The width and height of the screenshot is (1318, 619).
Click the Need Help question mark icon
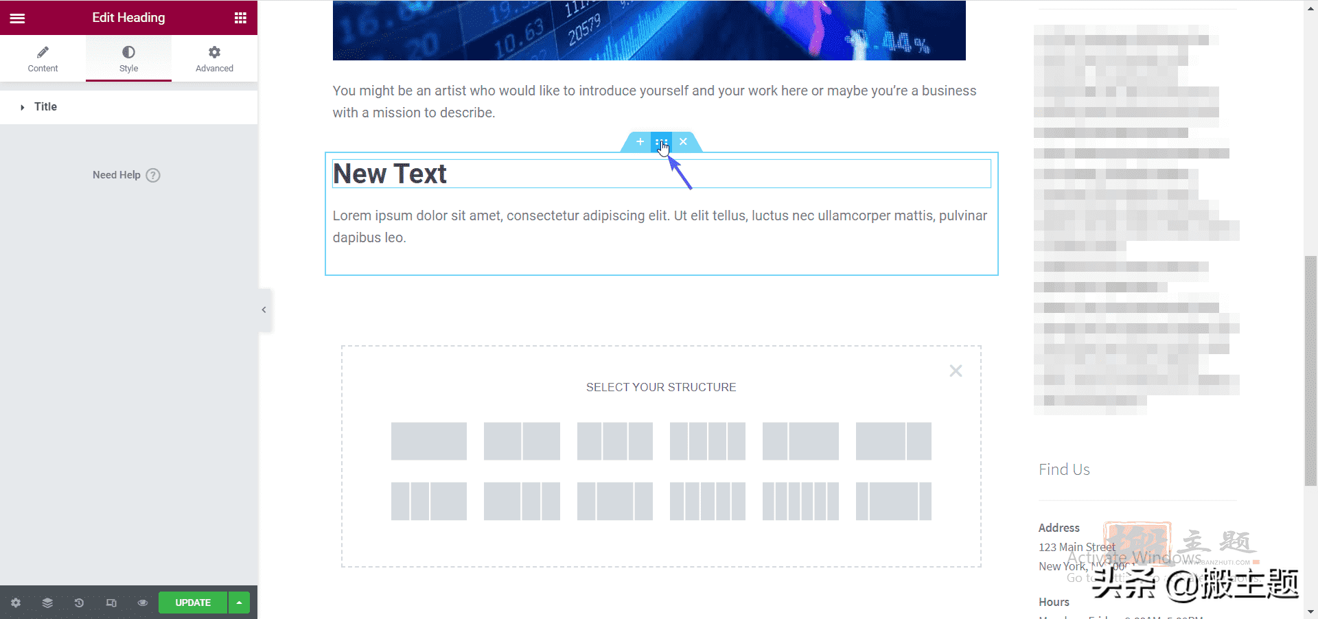153,175
